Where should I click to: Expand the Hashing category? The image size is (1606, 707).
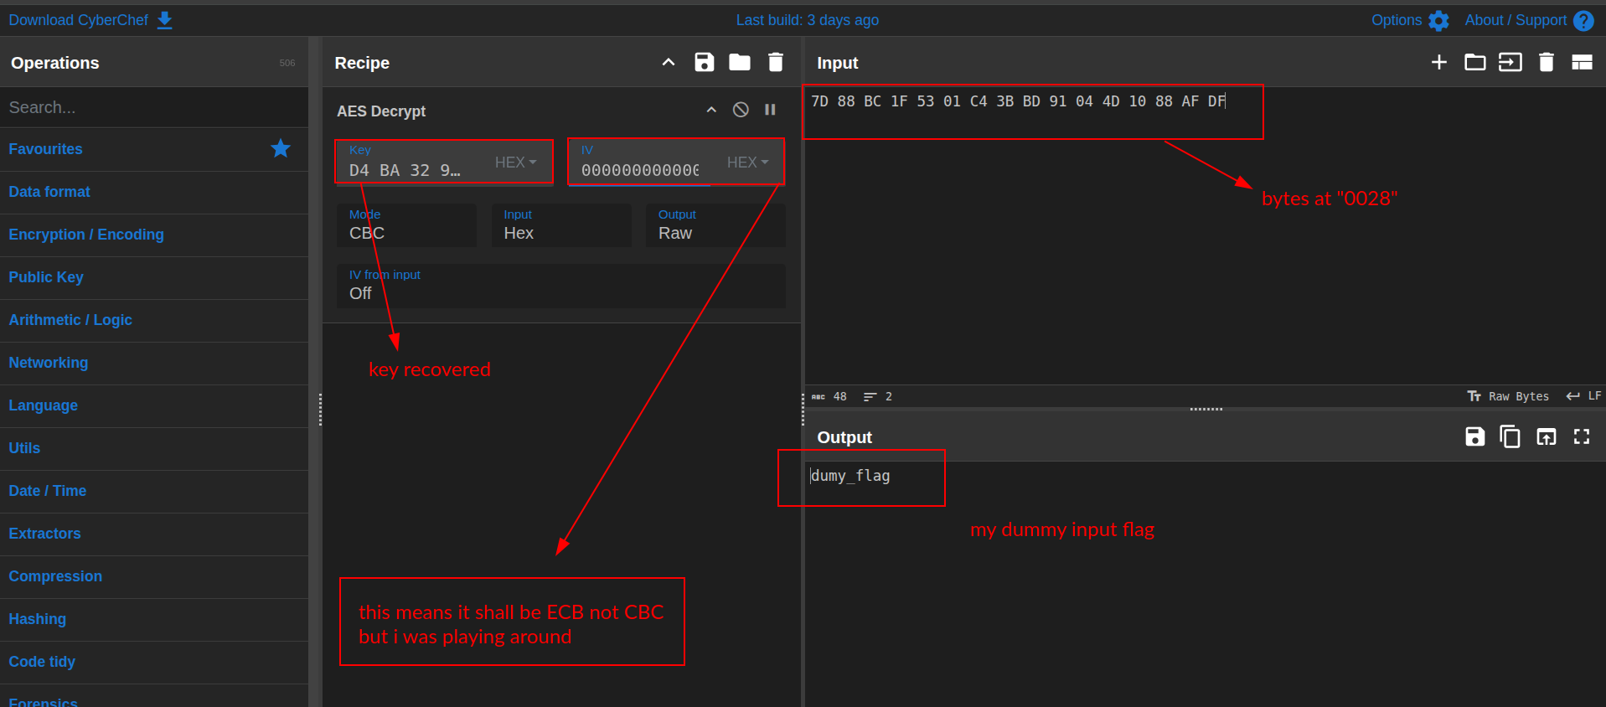pos(154,619)
